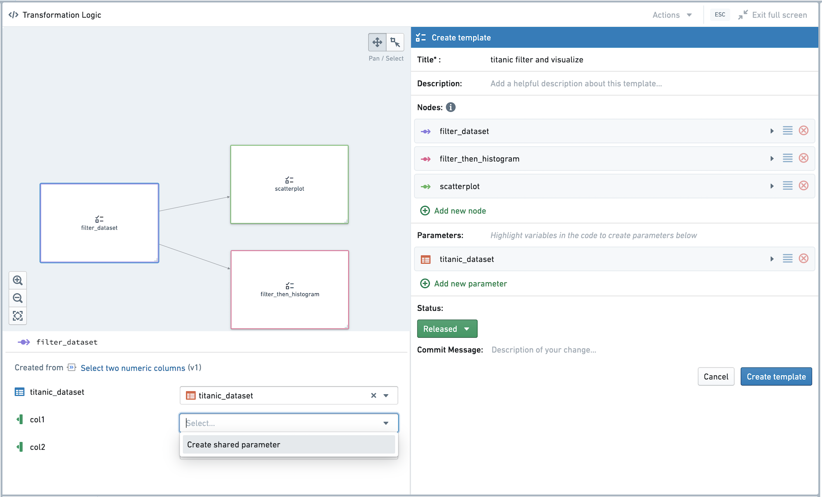The height and width of the screenshot is (497, 822).
Task: Expand the scatterplot node row
Action: 772,186
